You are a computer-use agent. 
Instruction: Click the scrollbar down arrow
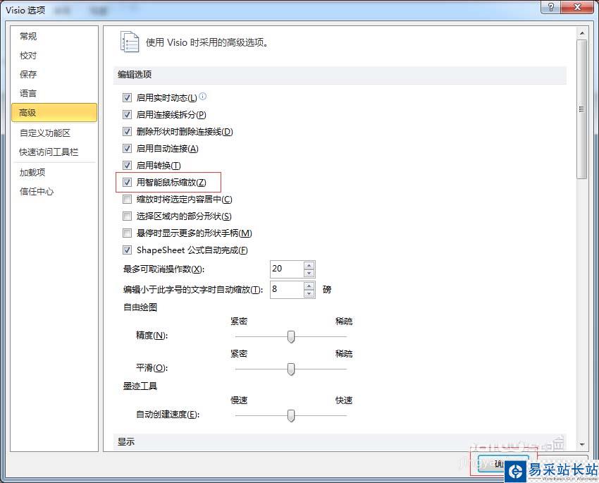click(582, 444)
